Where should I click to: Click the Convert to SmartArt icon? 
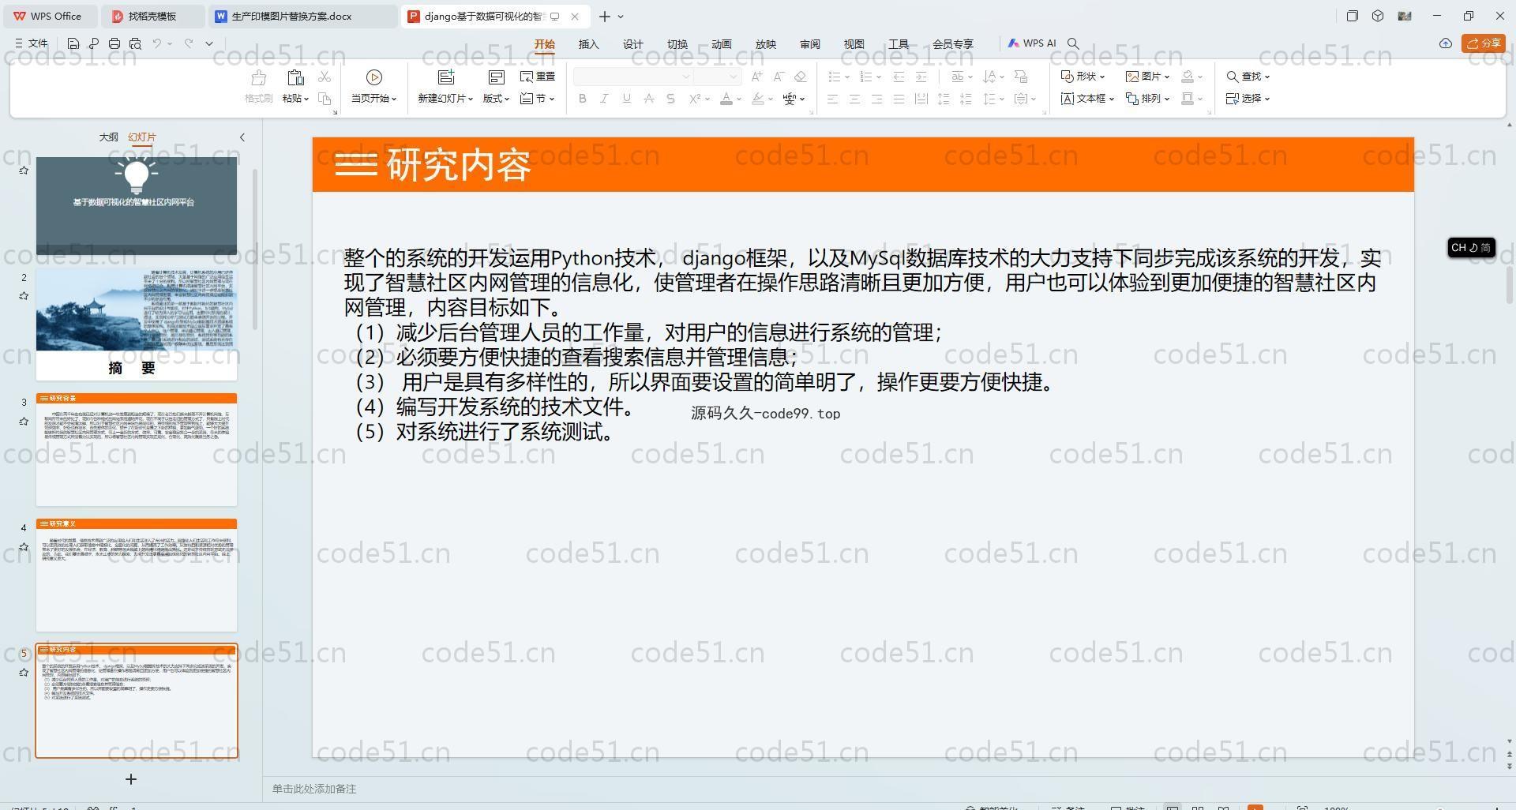pyautogui.click(x=1021, y=77)
